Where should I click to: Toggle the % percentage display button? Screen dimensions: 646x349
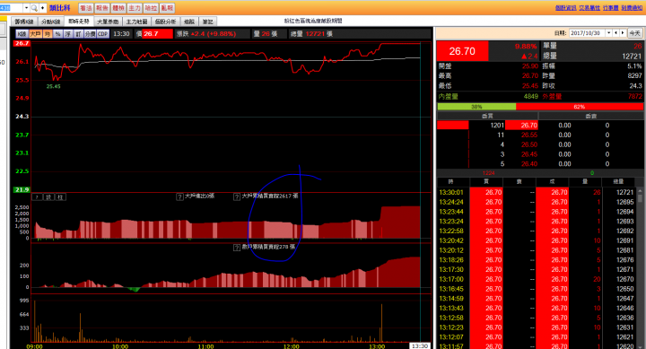57,34
